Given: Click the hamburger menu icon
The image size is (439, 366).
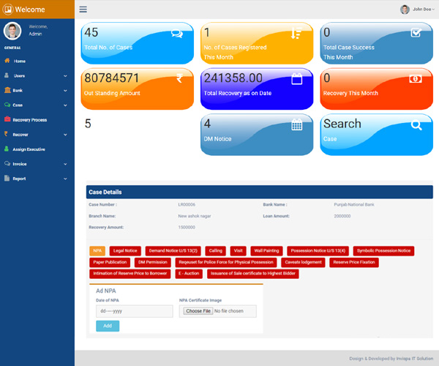Looking at the screenshot, I should click(x=83, y=10).
